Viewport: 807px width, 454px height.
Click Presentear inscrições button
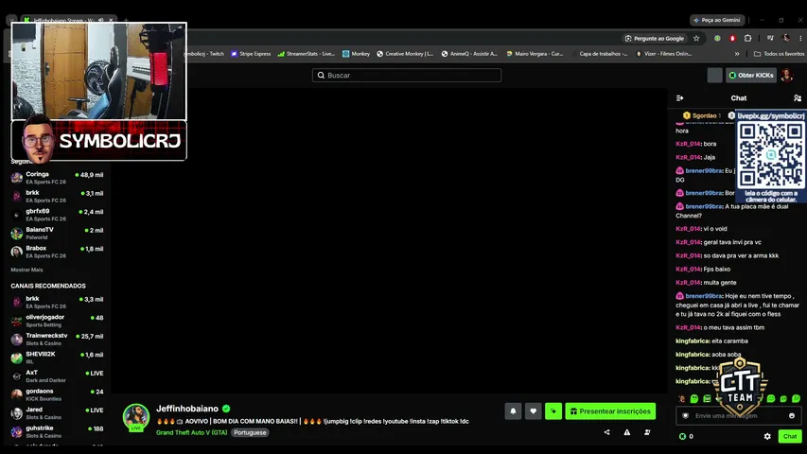(x=610, y=411)
